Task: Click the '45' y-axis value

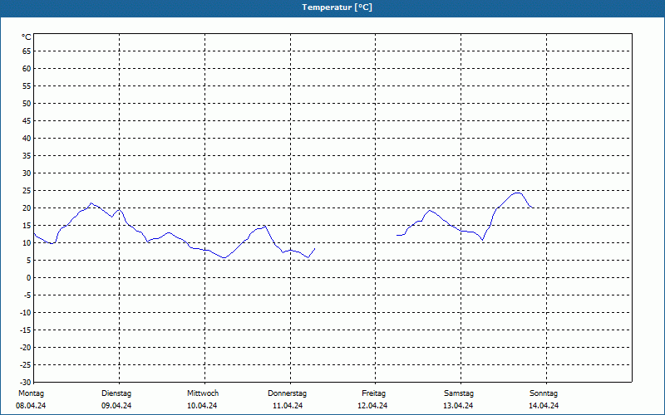Action: (27, 120)
